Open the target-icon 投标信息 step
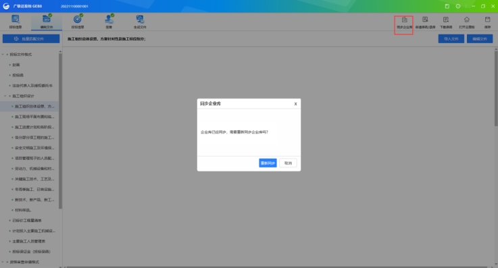Viewport: 498px width, 268px height. pyautogui.click(x=78, y=22)
